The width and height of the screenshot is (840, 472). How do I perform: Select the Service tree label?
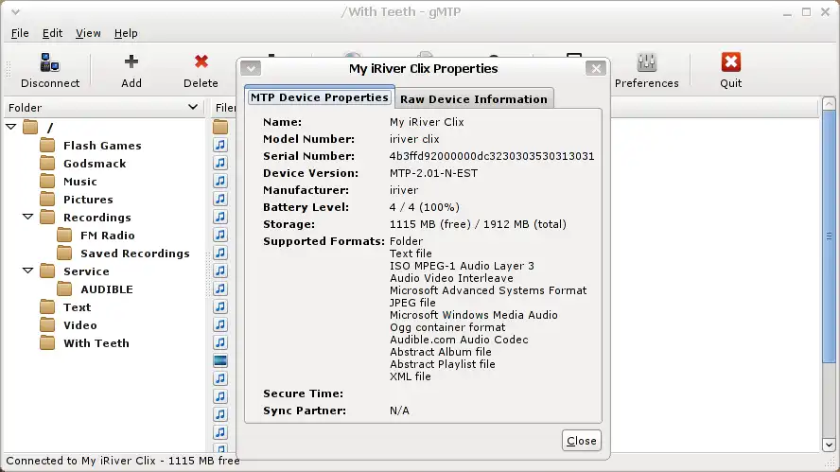(86, 271)
